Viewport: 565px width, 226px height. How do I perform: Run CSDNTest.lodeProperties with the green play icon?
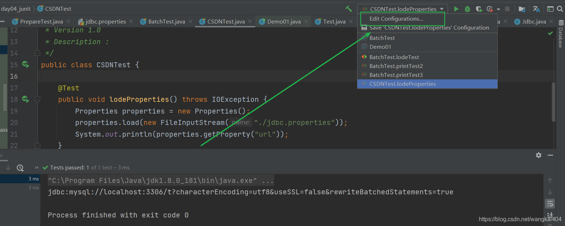[x=456, y=9]
